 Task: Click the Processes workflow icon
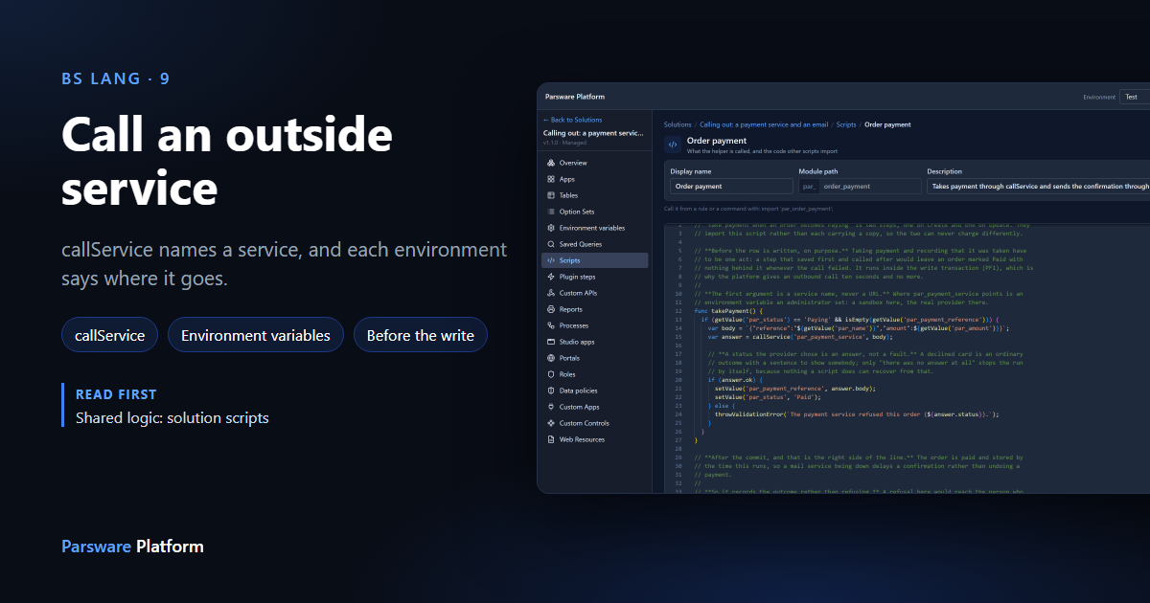pyautogui.click(x=551, y=325)
